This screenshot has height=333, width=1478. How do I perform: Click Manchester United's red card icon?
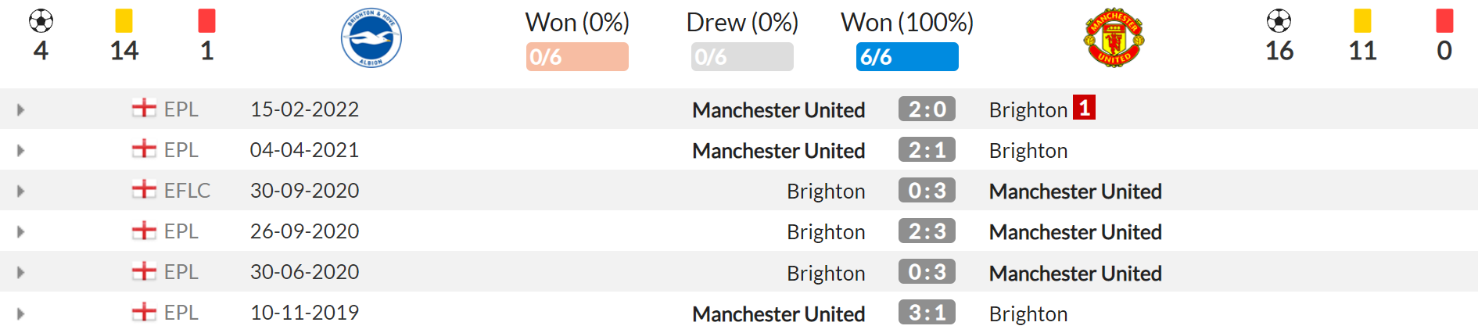pos(1444,20)
